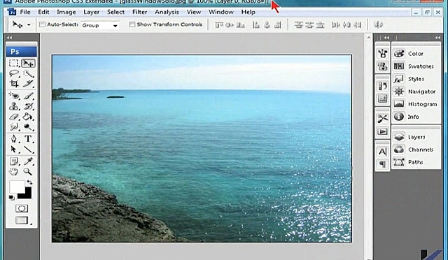Open the Filter menu

(140, 12)
